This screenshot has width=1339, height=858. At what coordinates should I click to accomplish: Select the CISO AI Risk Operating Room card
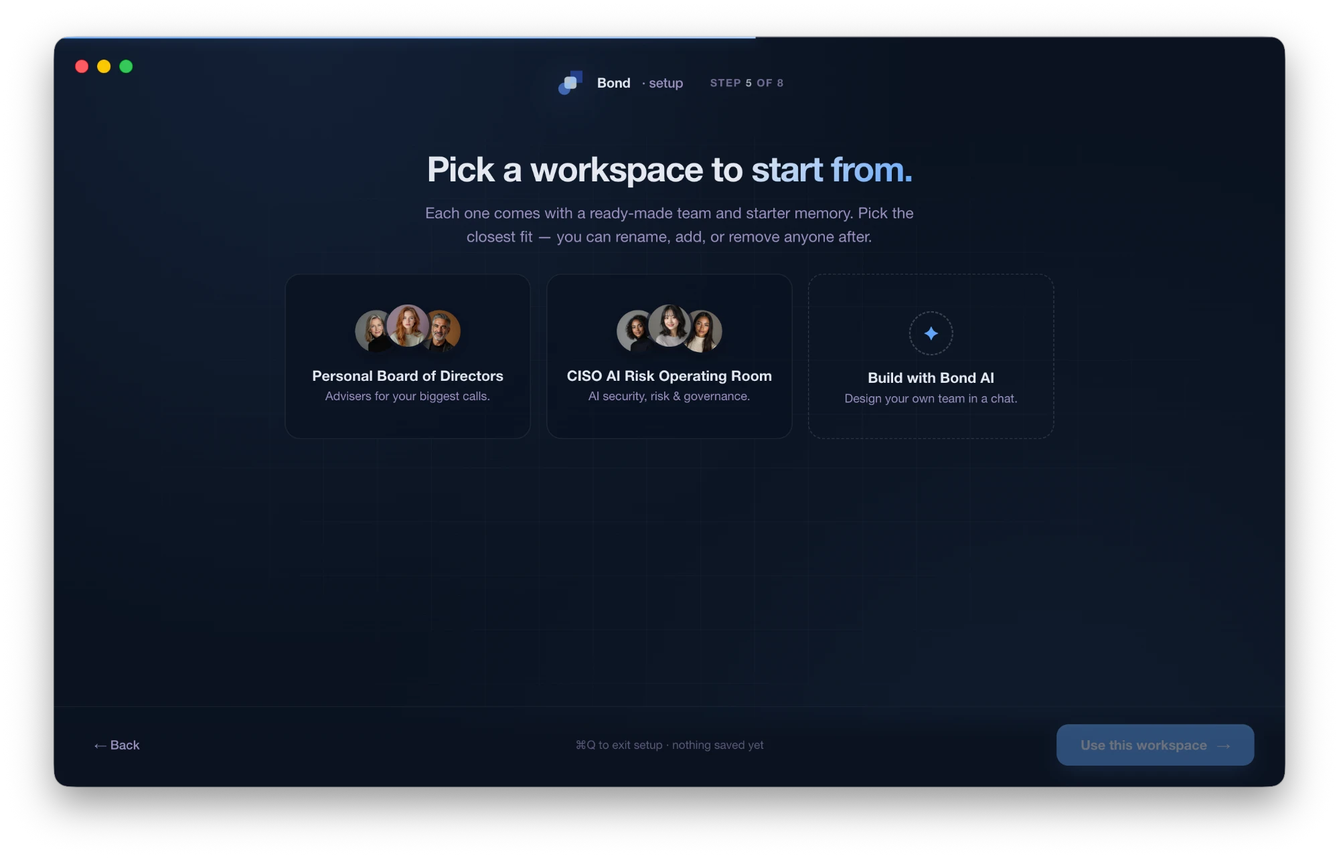pyautogui.click(x=669, y=356)
